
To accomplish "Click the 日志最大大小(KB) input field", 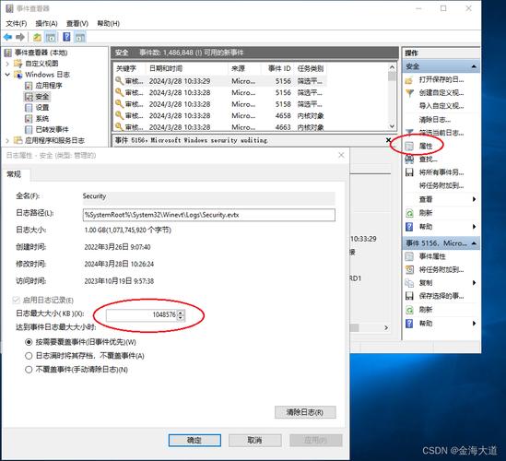I will [x=142, y=314].
